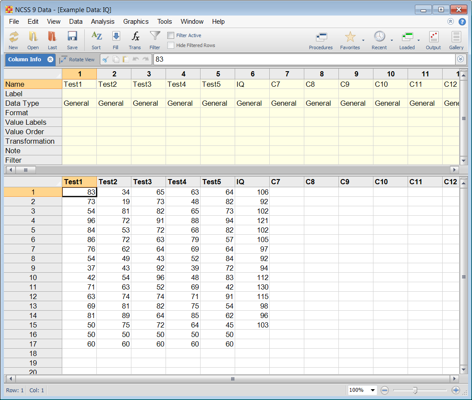Click the blue help question icon
The width and height of the screenshot is (472, 400).
[x=462, y=22]
